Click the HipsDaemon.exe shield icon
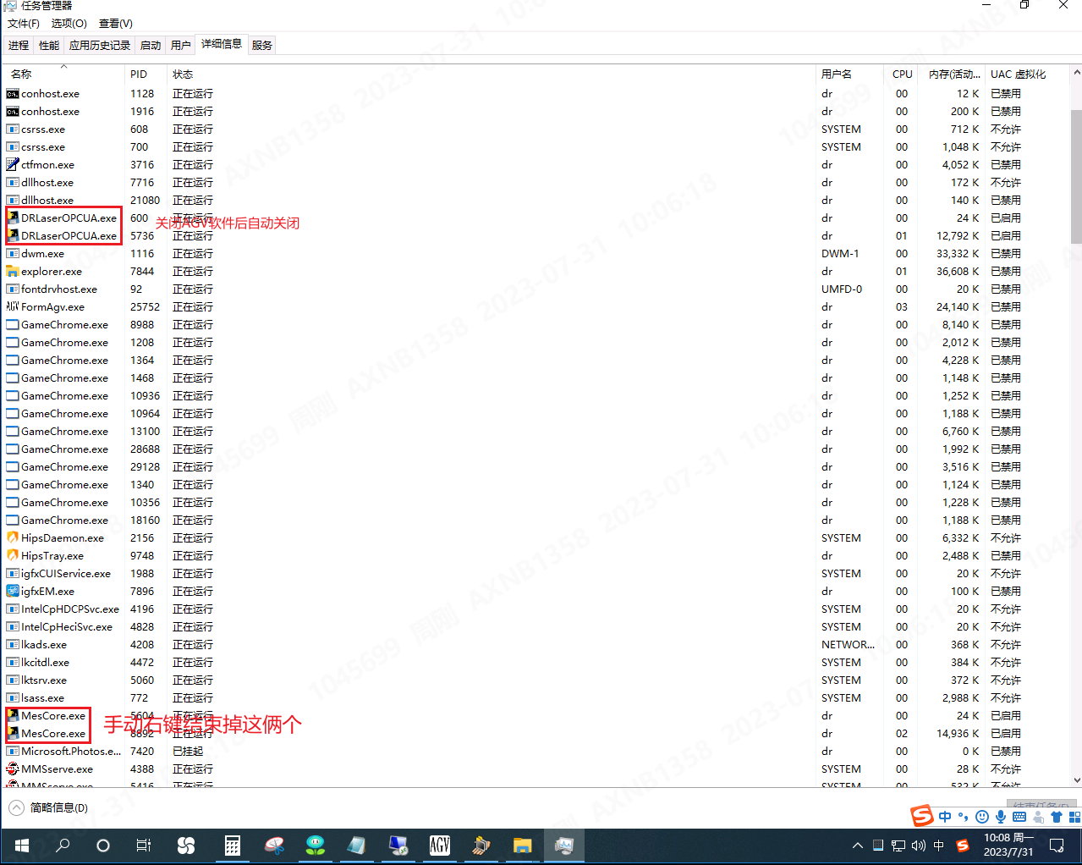 13,537
